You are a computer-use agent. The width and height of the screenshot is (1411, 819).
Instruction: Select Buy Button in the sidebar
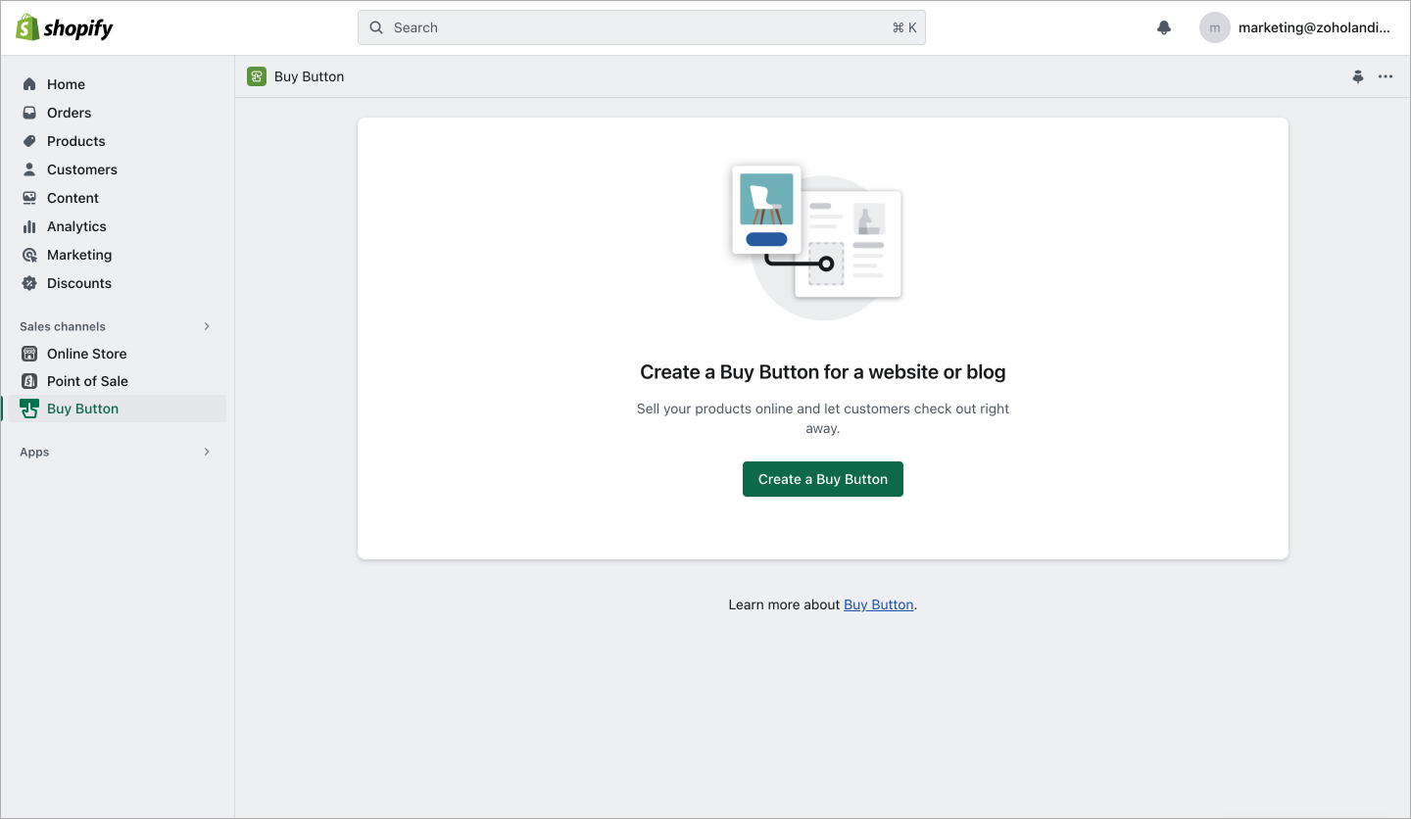118,409
